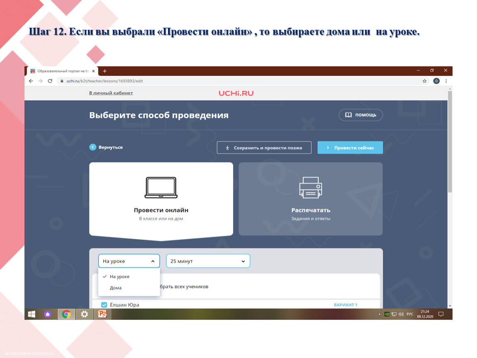Click the browser back arrow

click(31, 81)
